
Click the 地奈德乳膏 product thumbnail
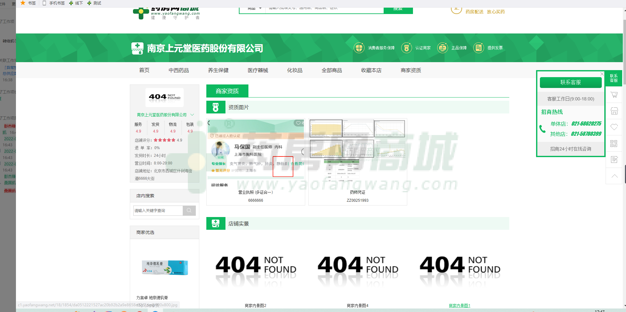(164, 268)
